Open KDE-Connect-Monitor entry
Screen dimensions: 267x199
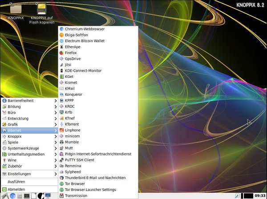click(x=98, y=70)
